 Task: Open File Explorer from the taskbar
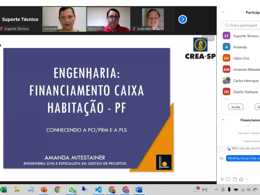[x=17, y=189]
